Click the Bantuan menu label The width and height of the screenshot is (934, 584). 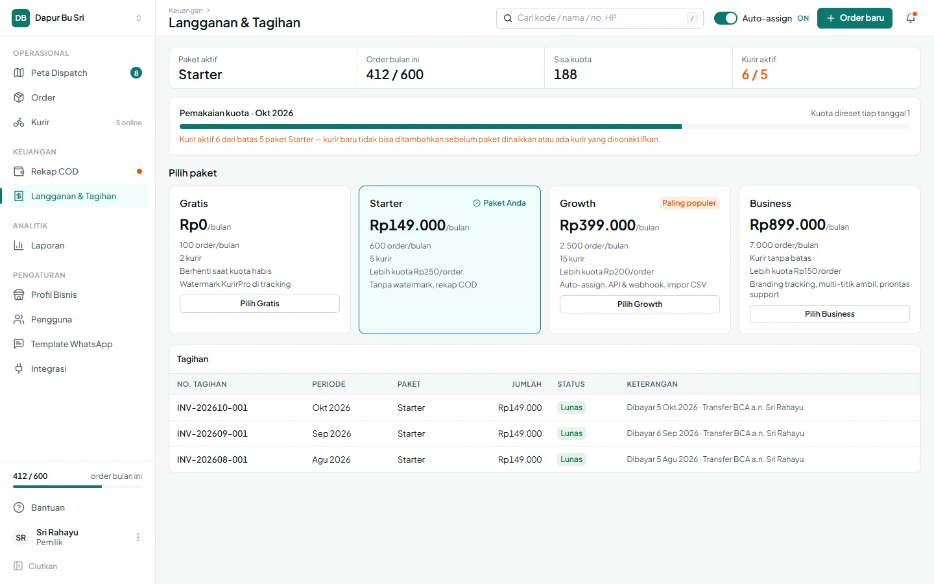(48, 507)
